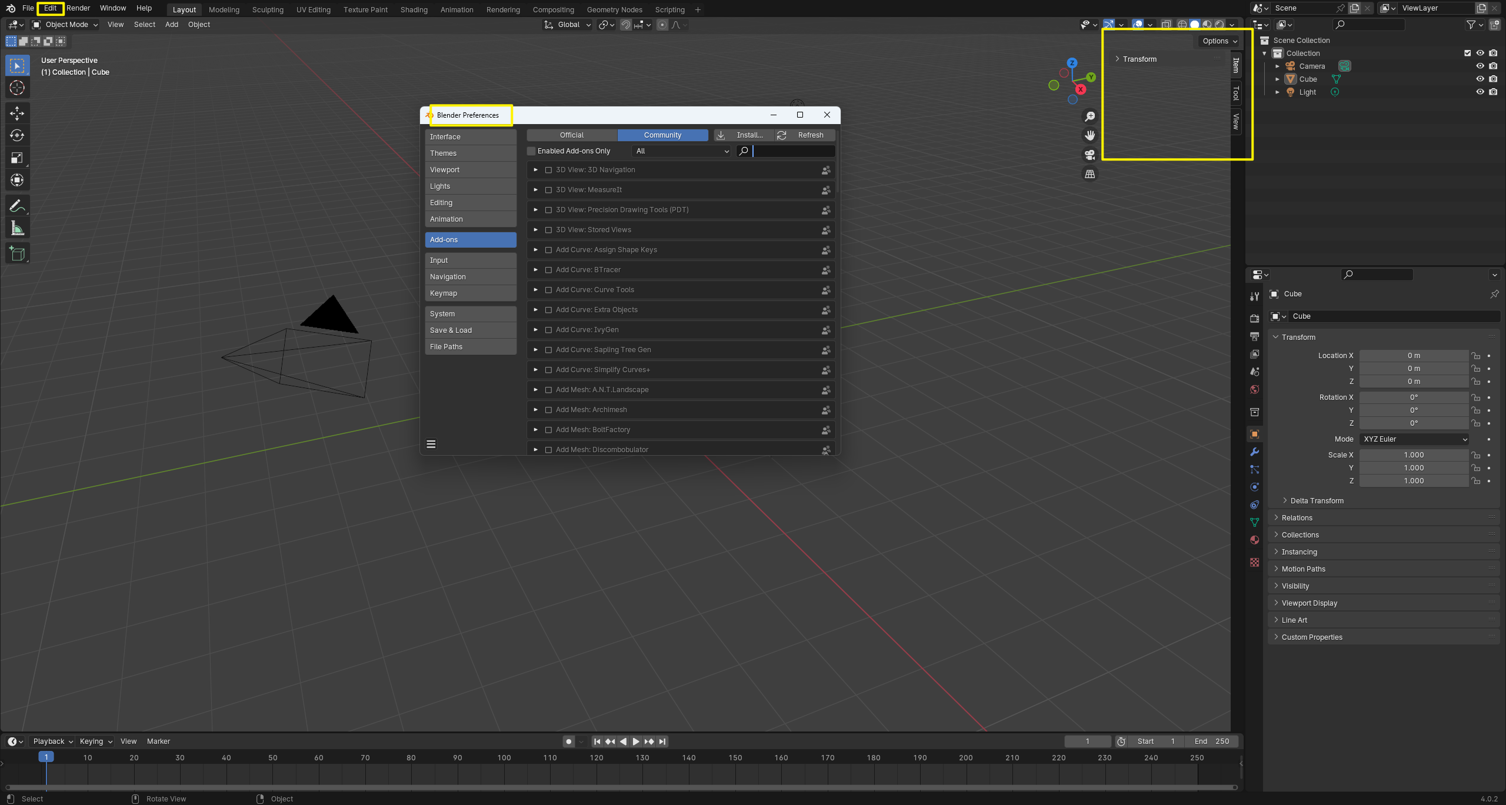The width and height of the screenshot is (1506, 805).
Task: Open the Edit menu
Action: pyautogui.click(x=50, y=8)
